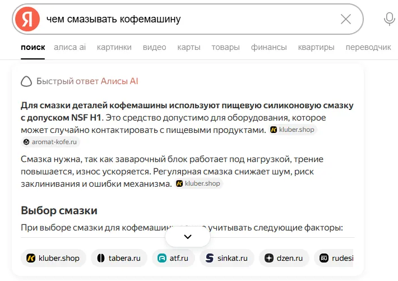398x281 pixels.
Task: Open kluber.shop citation after the first paragraph
Action: [x=292, y=130]
